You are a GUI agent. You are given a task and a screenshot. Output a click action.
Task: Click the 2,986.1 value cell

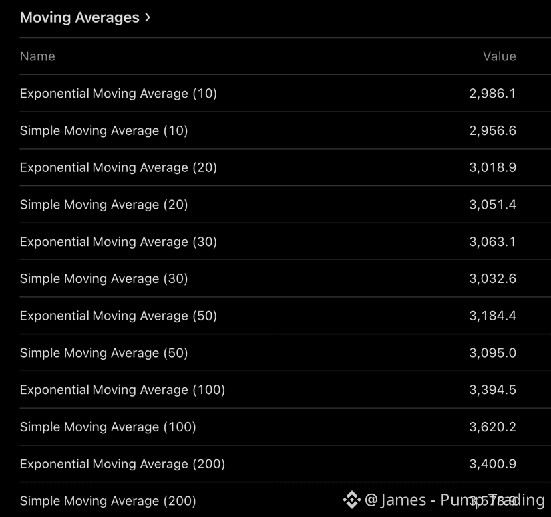[x=492, y=94]
